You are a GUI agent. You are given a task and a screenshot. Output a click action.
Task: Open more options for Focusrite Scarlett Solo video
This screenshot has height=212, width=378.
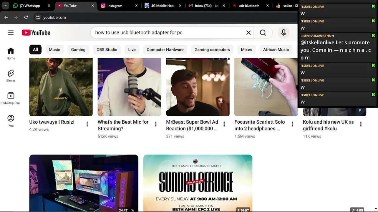[x=292, y=124]
